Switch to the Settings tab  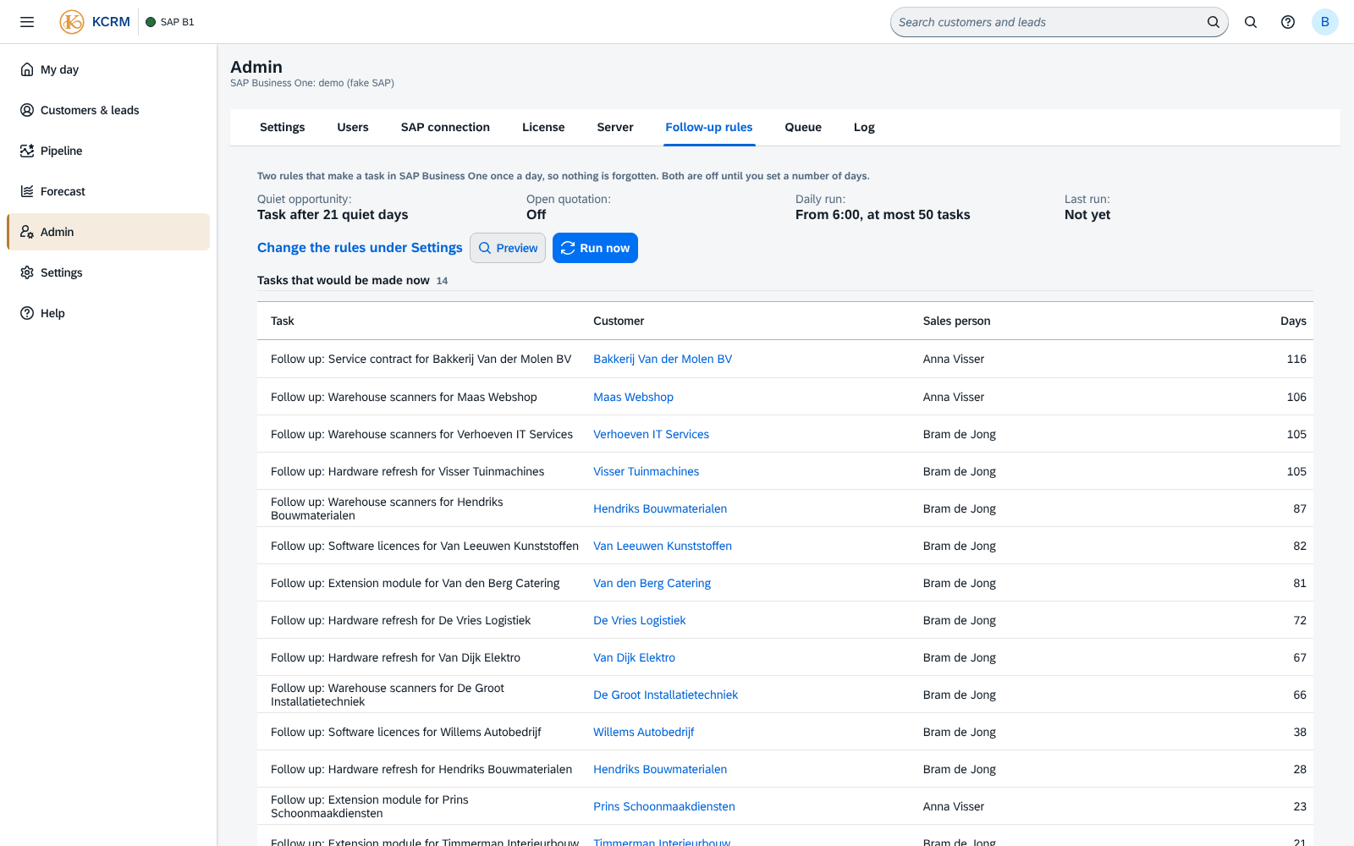point(282,127)
